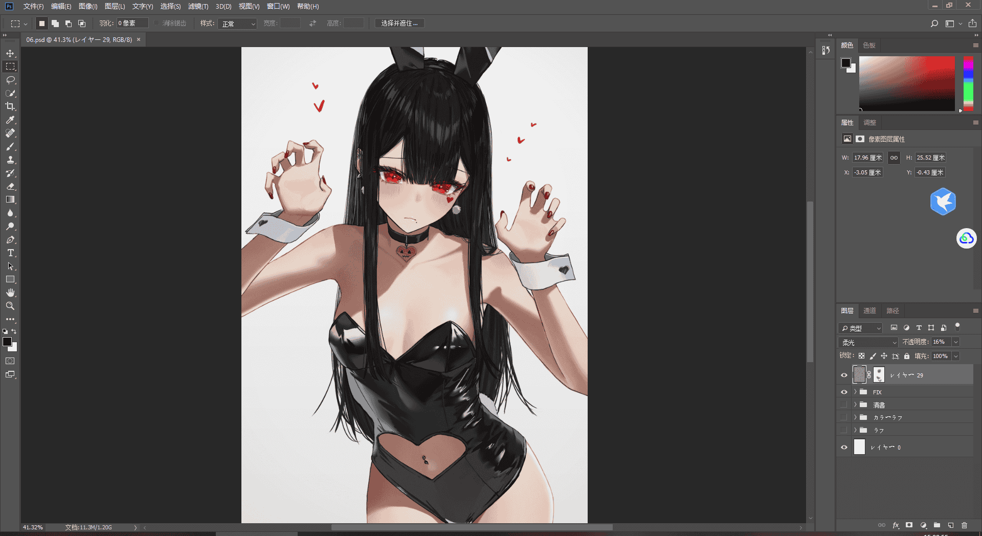Select the Zoom tool
Viewport: 982px width, 536px height.
pyautogui.click(x=10, y=306)
